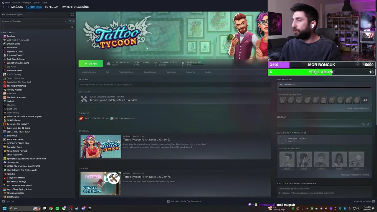This screenshot has width=377, height=212.
Task: Switch library to grid collections view icon
Action: 72,14
